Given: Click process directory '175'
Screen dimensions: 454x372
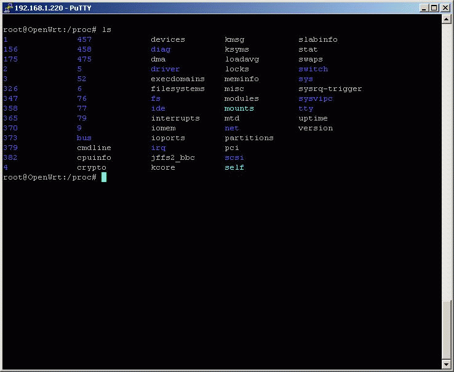Looking at the screenshot, I should click(x=10, y=59).
